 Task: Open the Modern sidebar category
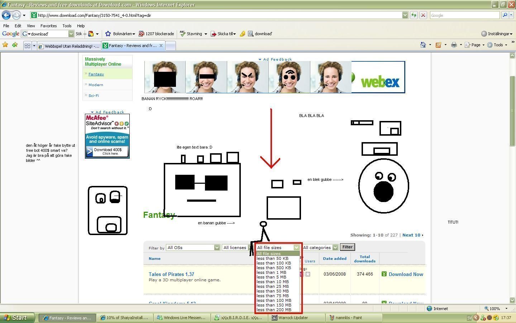point(96,85)
